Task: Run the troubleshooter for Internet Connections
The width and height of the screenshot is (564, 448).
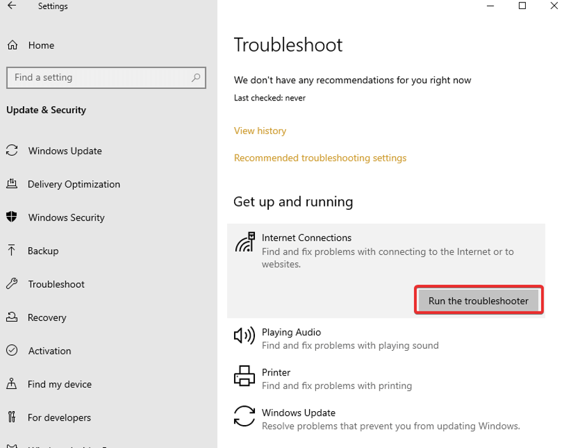Action: (x=478, y=301)
